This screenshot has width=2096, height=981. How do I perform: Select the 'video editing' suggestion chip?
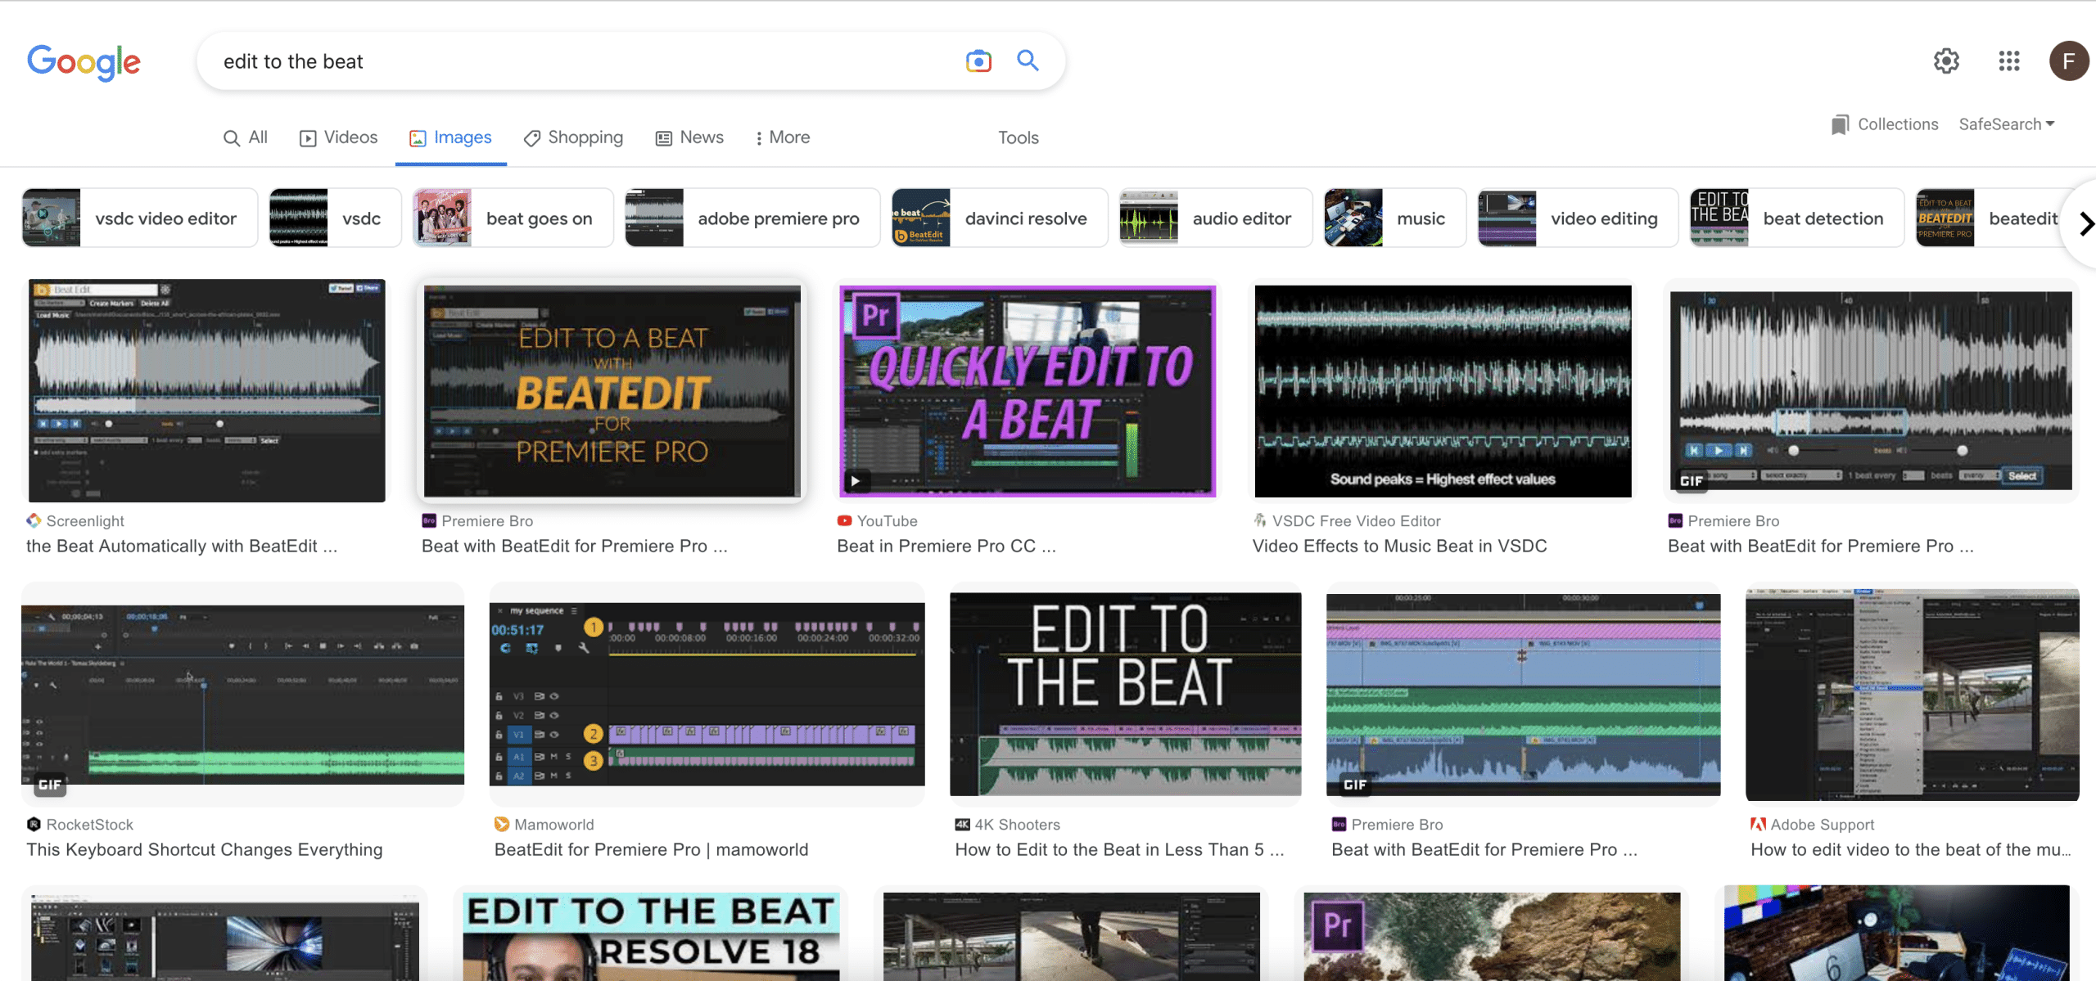pyautogui.click(x=1577, y=218)
